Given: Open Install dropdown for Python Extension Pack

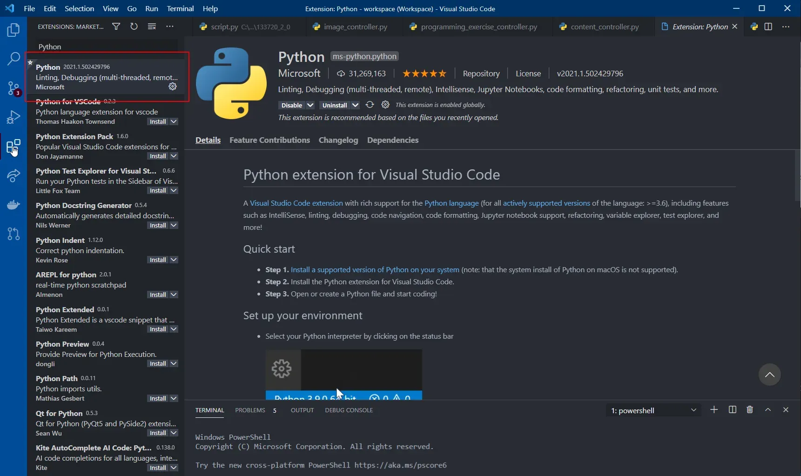Looking at the screenshot, I should 174,156.
